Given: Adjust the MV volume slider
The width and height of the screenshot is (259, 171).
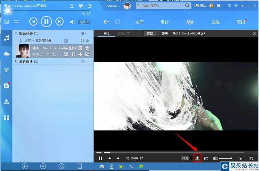Looking at the screenshot, I should point(225,158).
